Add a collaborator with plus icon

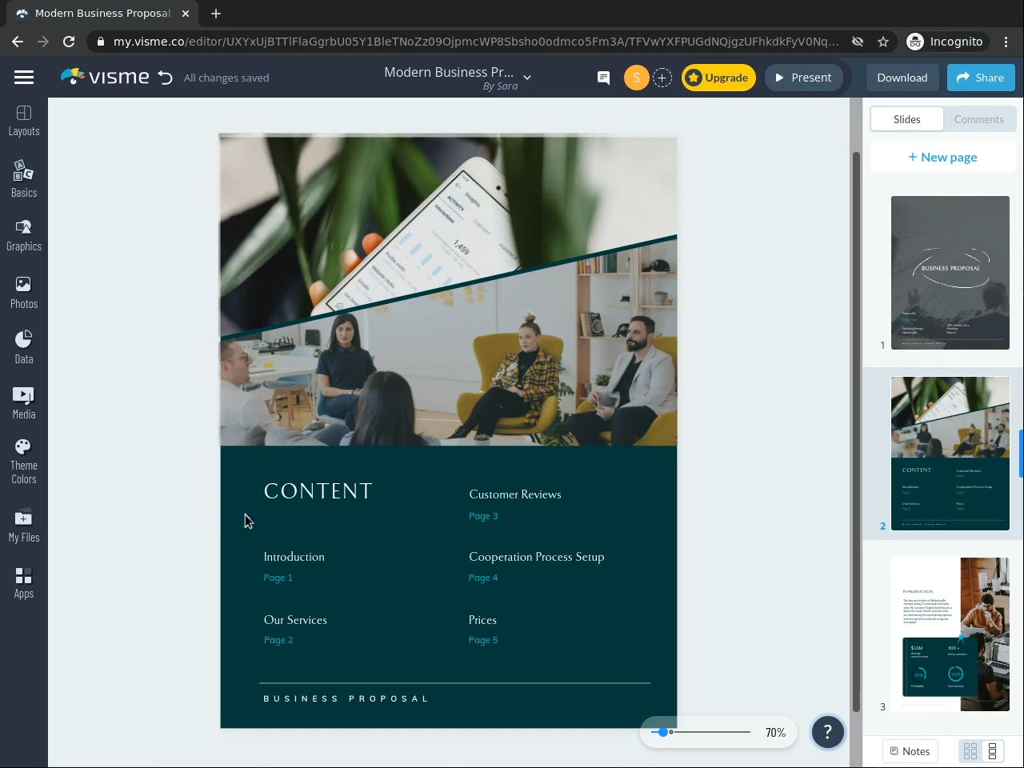(662, 78)
